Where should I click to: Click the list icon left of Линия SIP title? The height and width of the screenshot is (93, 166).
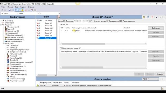tap(59, 17)
